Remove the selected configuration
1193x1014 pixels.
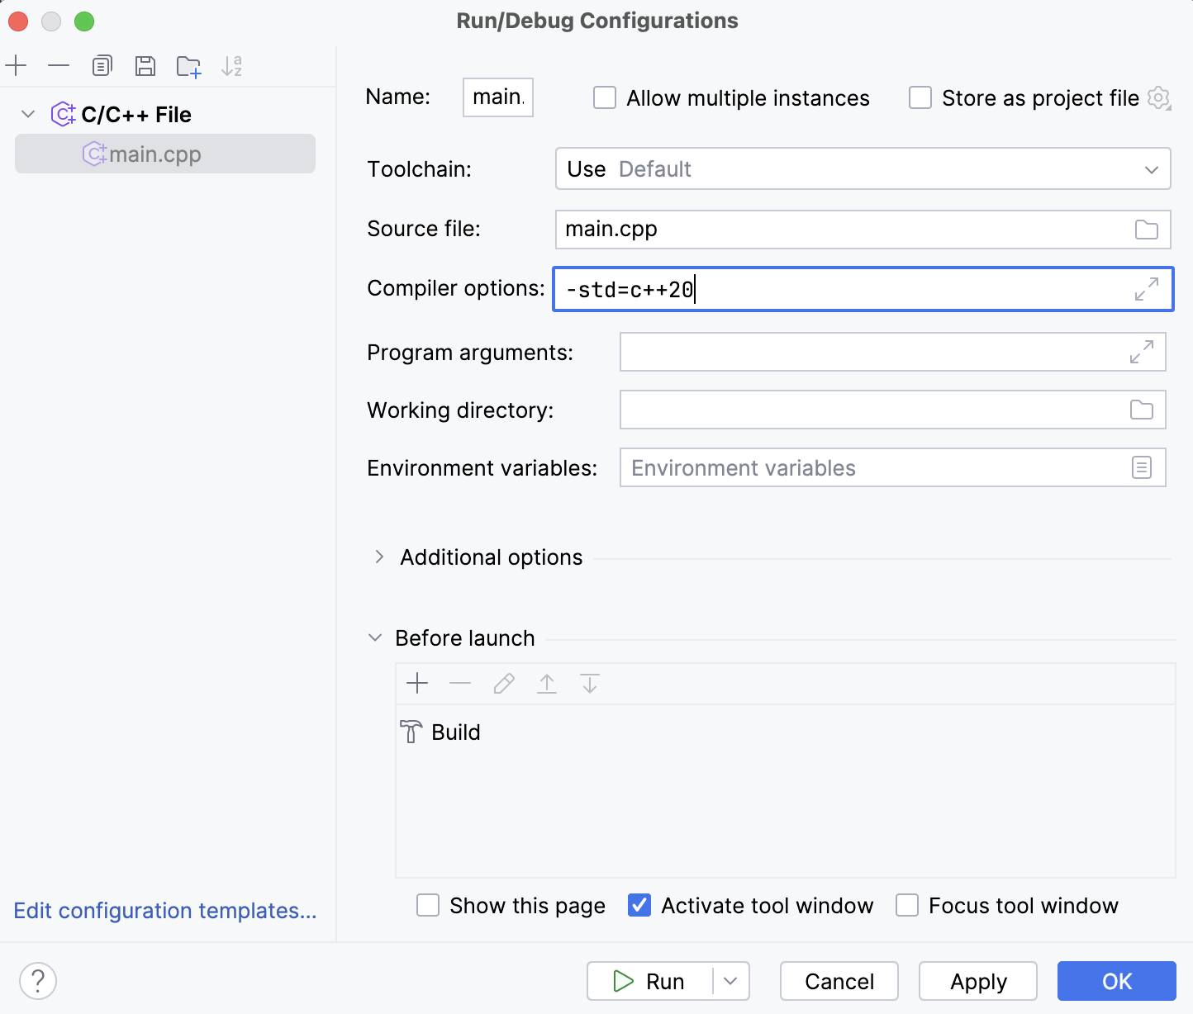[x=58, y=66]
